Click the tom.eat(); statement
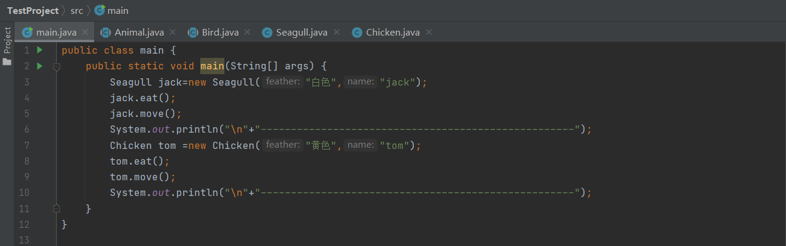Viewport: 786px width, 246px height. pos(139,161)
